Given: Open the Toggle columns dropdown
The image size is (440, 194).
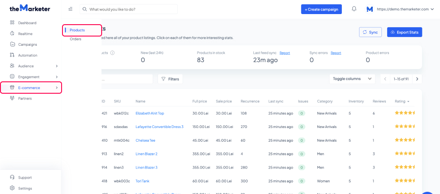Looking at the screenshot, I should pos(352,79).
